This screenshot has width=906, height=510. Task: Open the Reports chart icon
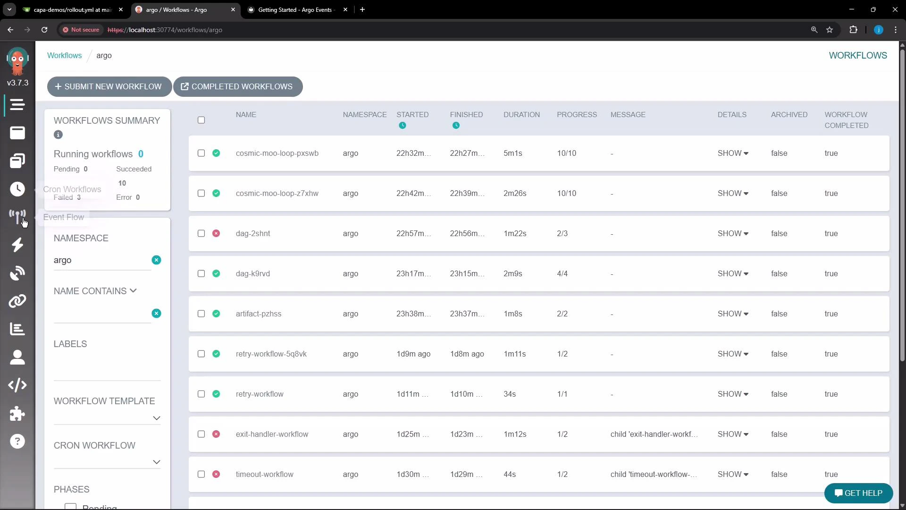[17, 329]
